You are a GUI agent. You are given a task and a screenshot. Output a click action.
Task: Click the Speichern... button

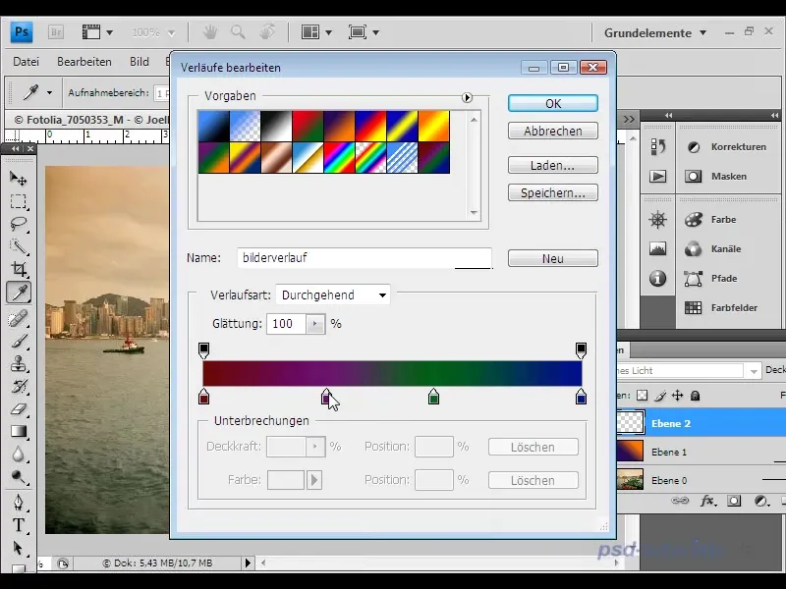553,192
